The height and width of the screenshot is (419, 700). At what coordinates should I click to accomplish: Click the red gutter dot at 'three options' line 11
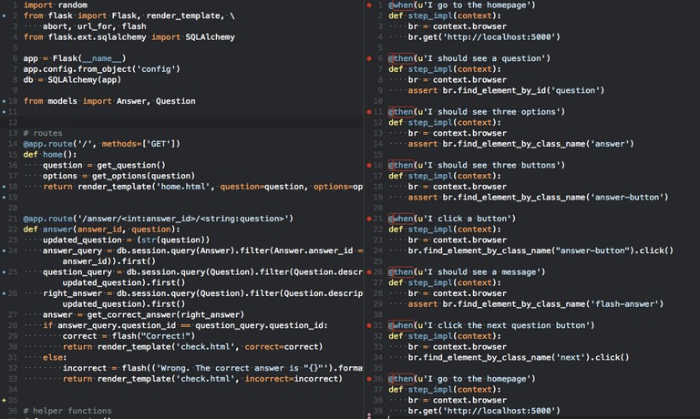point(369,112)
